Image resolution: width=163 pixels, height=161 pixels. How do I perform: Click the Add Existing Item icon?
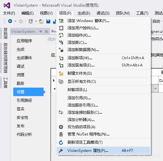tap(61, 65)
